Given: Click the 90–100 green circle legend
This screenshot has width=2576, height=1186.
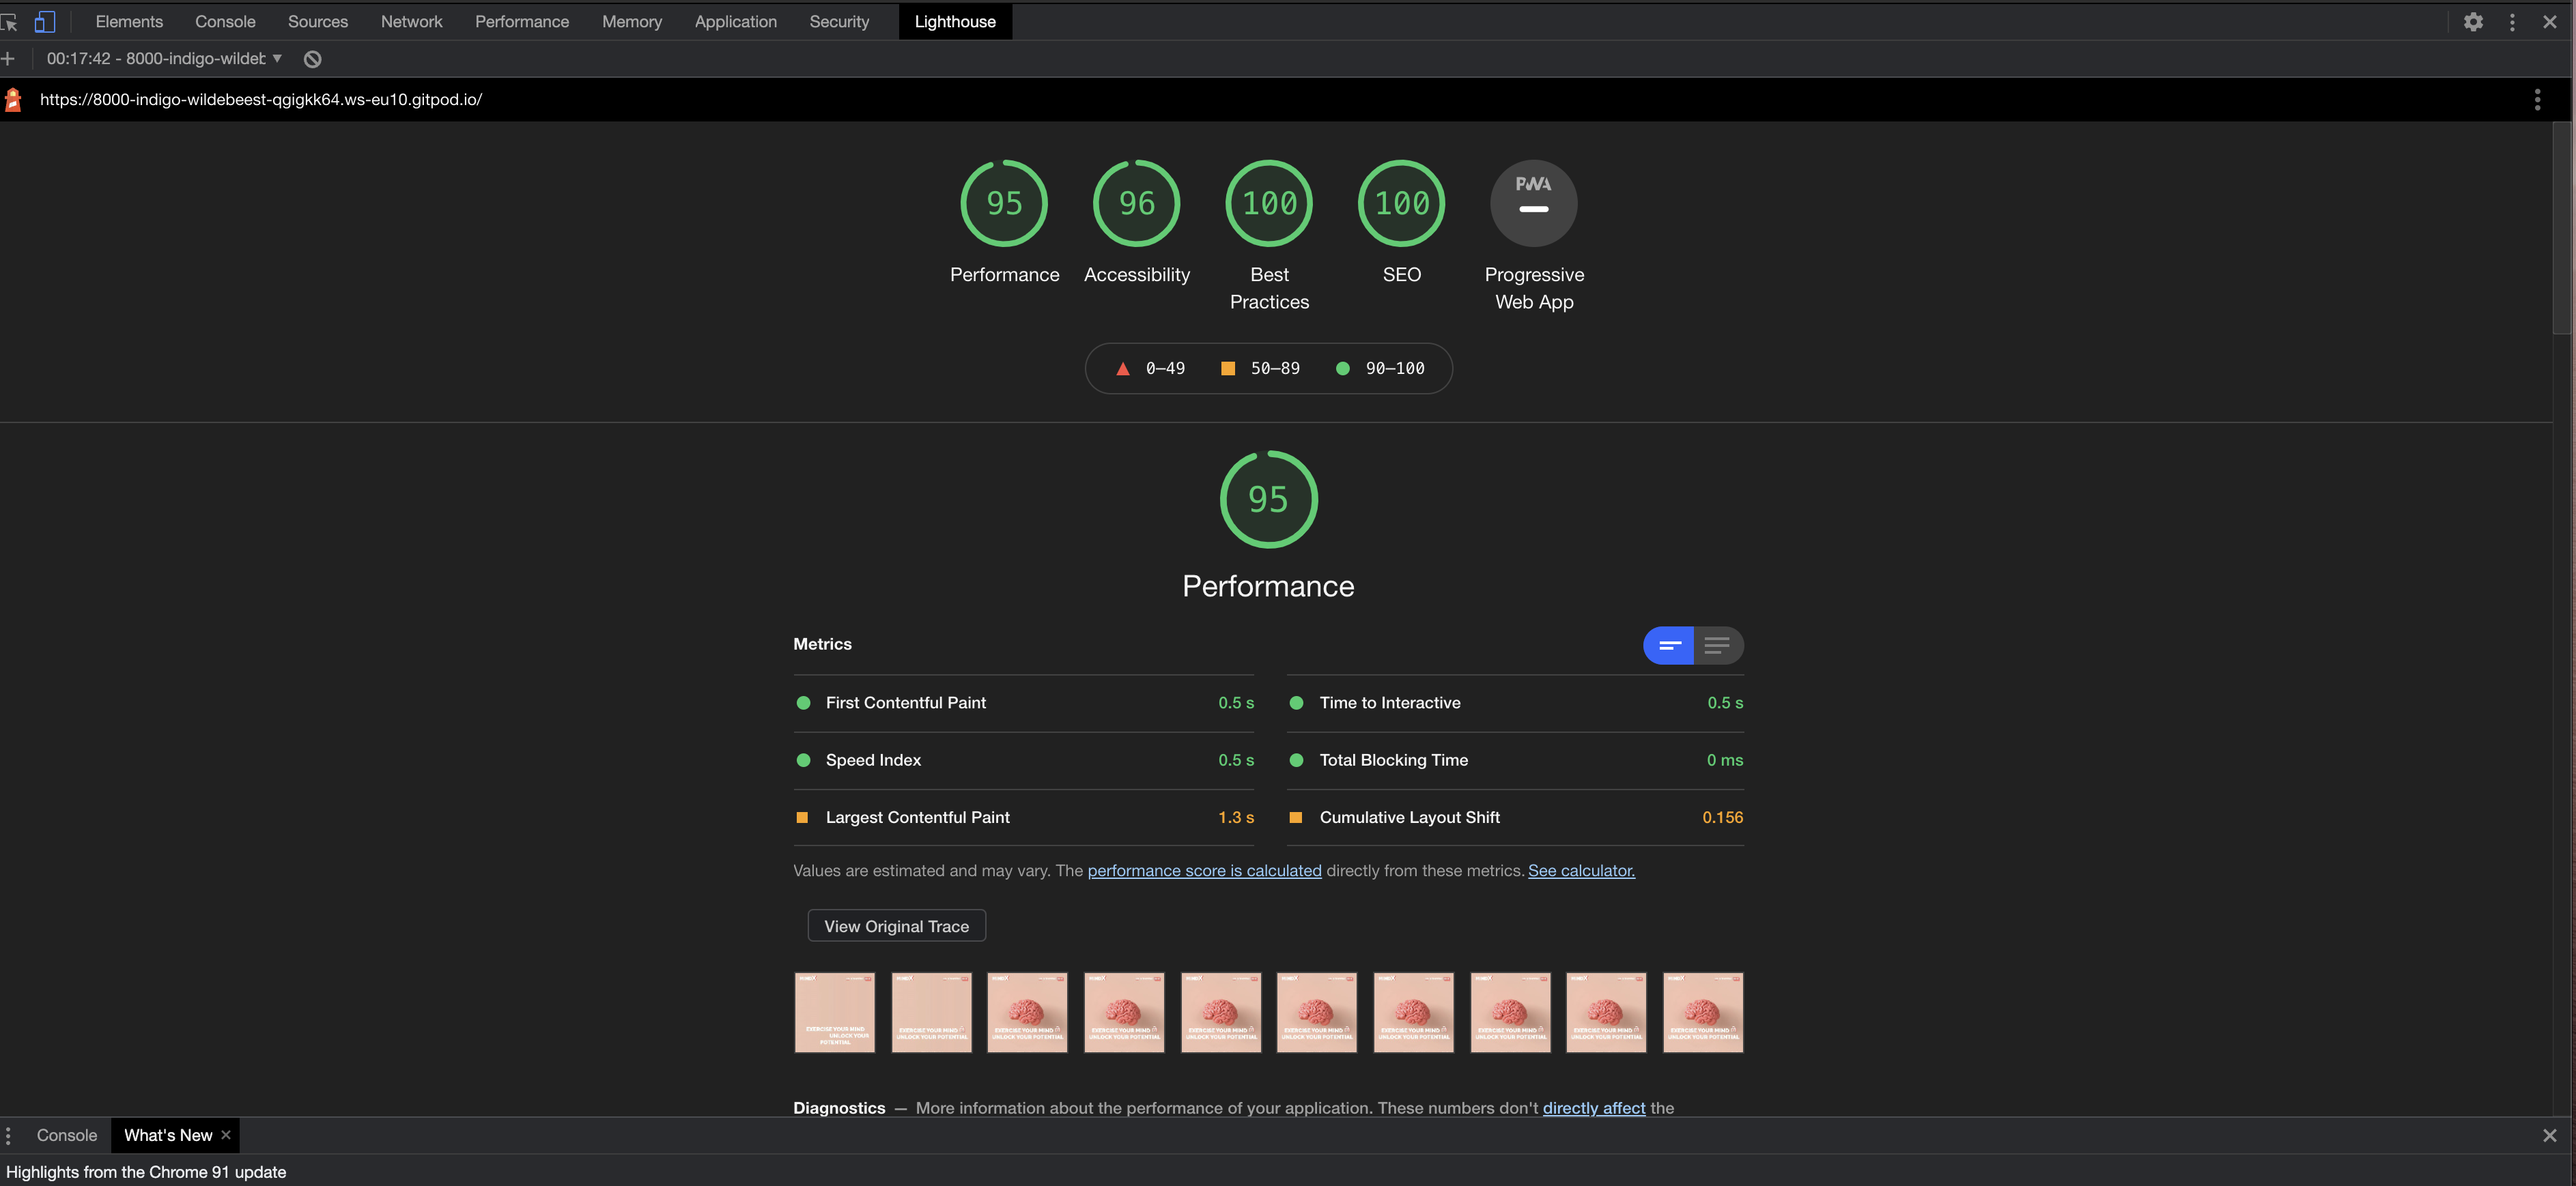Looking at the screenshot, I should coord(1380,368).
